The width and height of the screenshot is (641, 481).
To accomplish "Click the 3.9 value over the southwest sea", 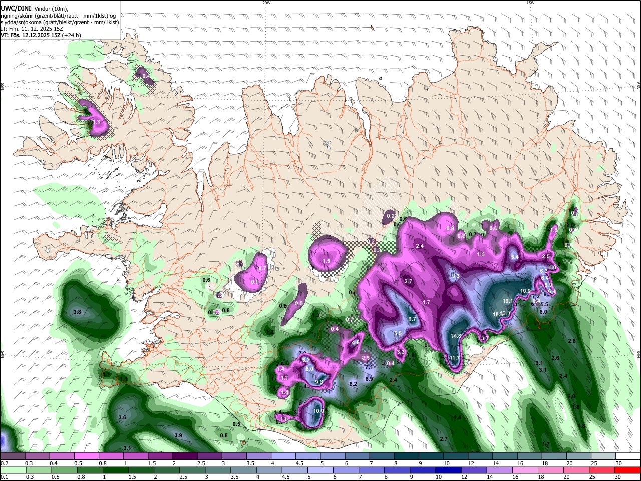I will 178,436.
